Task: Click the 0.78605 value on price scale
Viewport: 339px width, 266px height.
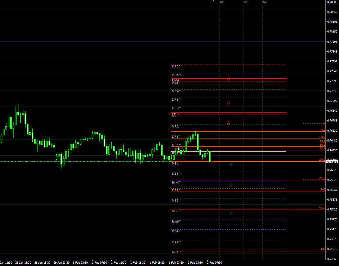Action: coord(332,2)
